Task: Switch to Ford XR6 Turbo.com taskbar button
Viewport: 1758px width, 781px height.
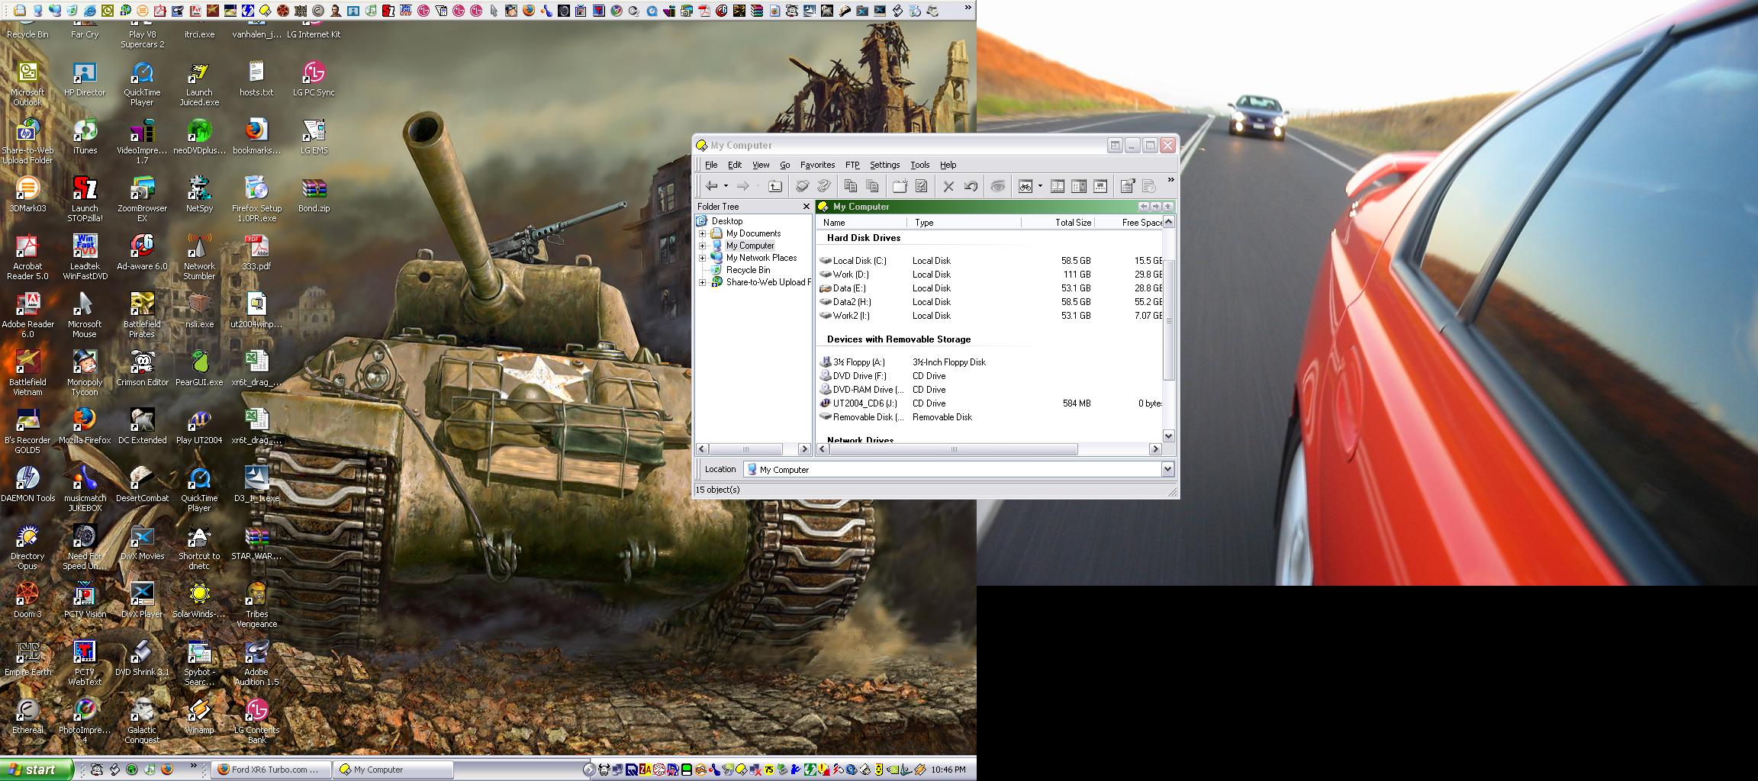Action: (x=271, y=770)
